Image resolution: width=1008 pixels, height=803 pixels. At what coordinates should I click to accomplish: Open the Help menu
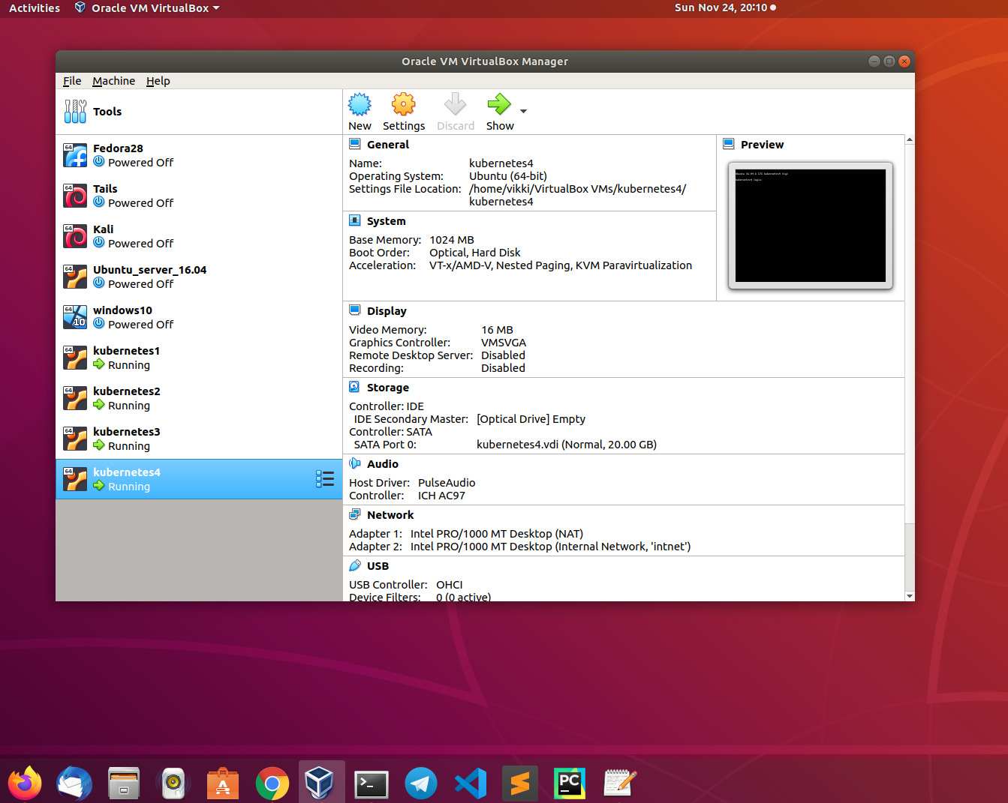click(158, 81)
